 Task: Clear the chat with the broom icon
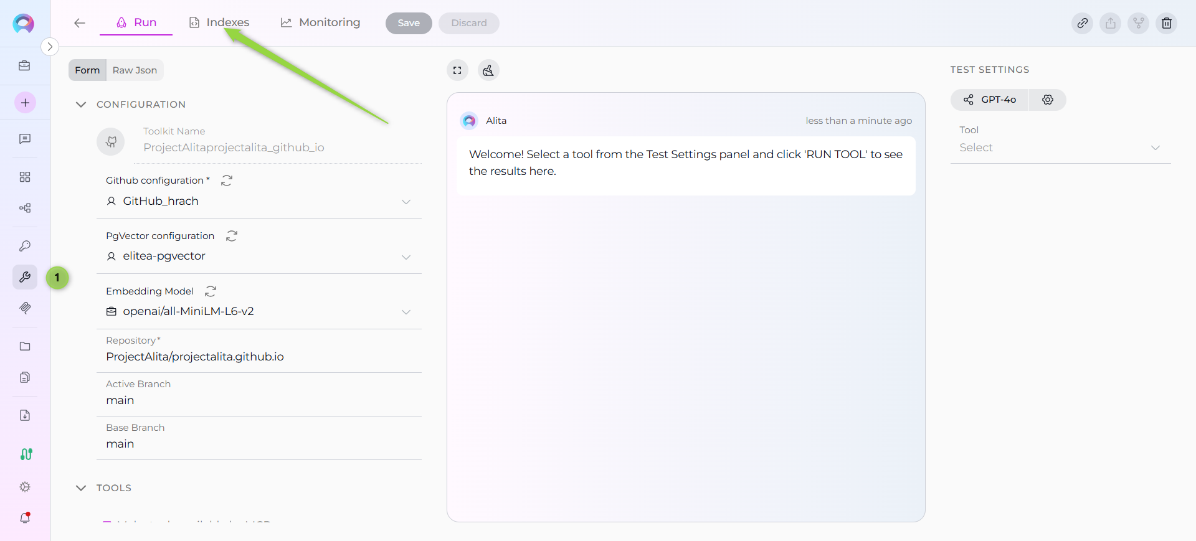(488, 70)
